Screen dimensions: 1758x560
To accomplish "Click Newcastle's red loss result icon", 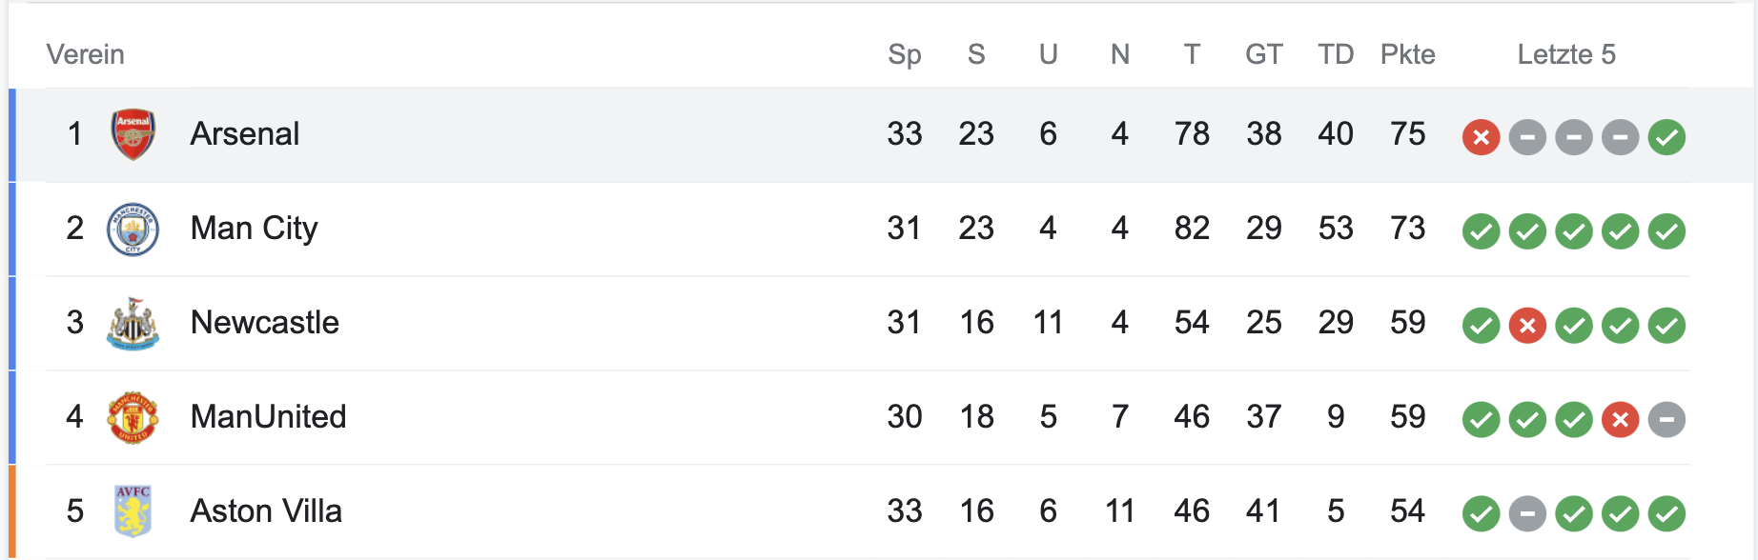I will coord(1527,326).
